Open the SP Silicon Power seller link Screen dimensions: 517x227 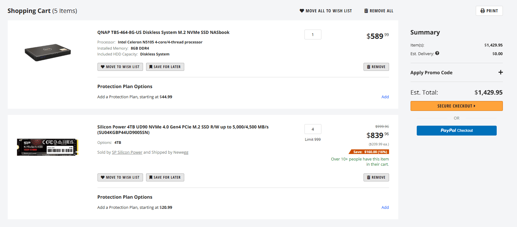click(x=127, y=152)
